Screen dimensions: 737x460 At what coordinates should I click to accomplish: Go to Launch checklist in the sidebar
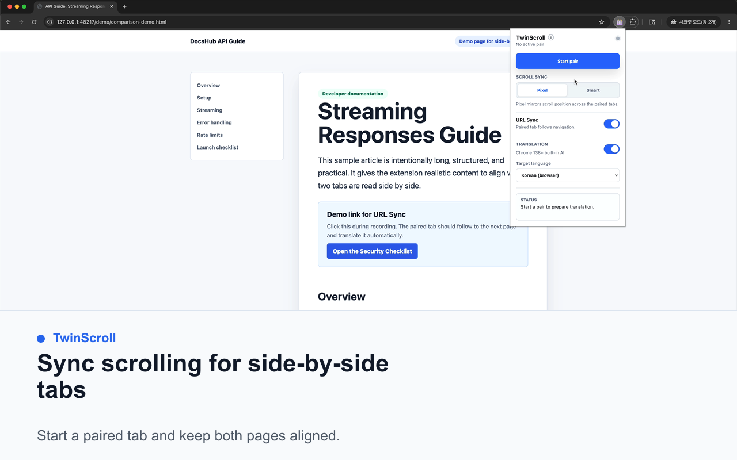(x=218, y=147)
